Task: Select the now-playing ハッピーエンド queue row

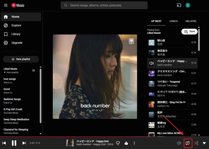Action: pyautogui.click(x=173, y=63)
